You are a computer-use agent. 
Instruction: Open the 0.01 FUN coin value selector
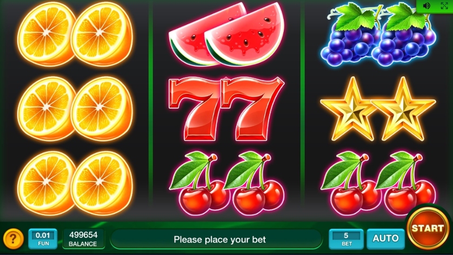[43, 239]
